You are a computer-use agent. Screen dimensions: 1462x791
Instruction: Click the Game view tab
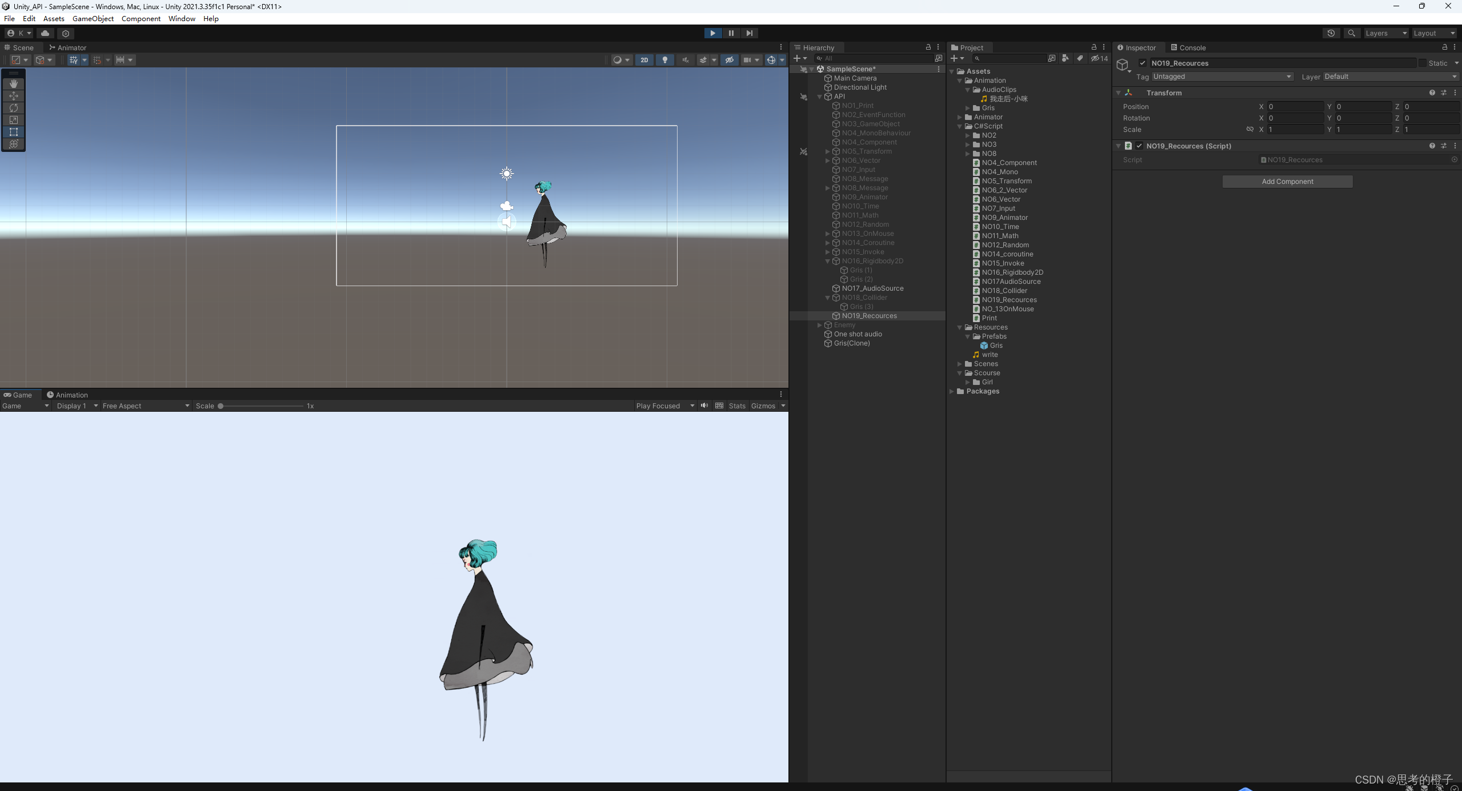(x=19, y=394)
